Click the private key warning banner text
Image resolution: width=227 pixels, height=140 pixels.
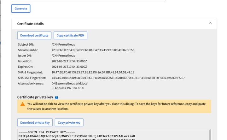pos(116,106)
